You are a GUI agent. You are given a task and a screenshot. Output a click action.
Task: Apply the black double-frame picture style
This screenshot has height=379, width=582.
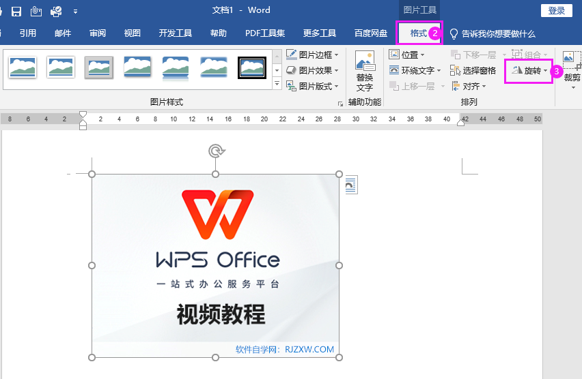[252, 67]
